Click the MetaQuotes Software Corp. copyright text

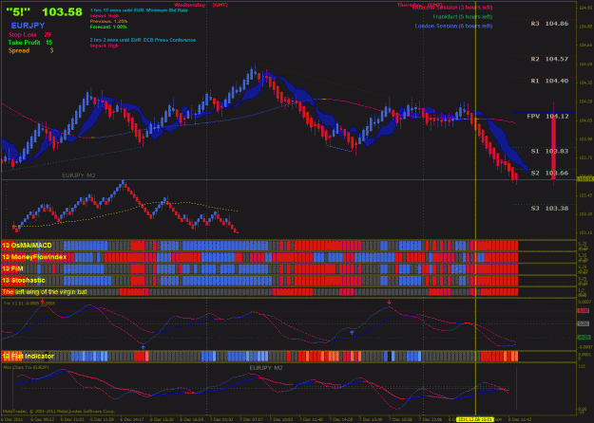(x=58, y=412)
